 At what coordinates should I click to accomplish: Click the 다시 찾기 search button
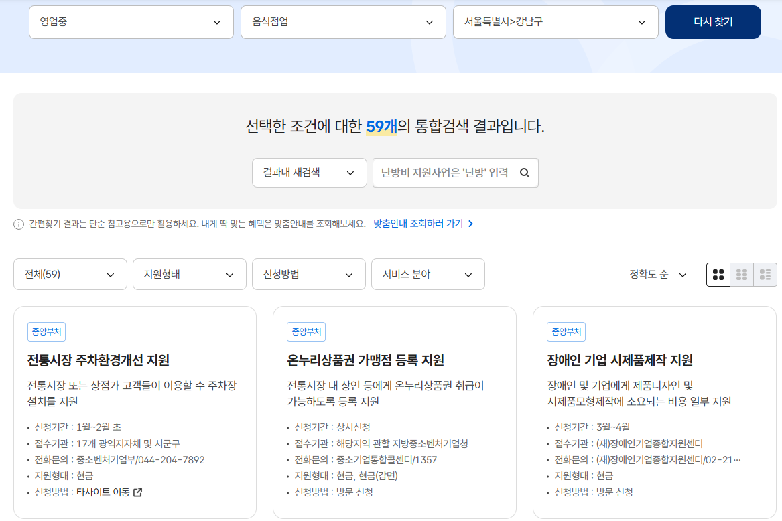712,22
